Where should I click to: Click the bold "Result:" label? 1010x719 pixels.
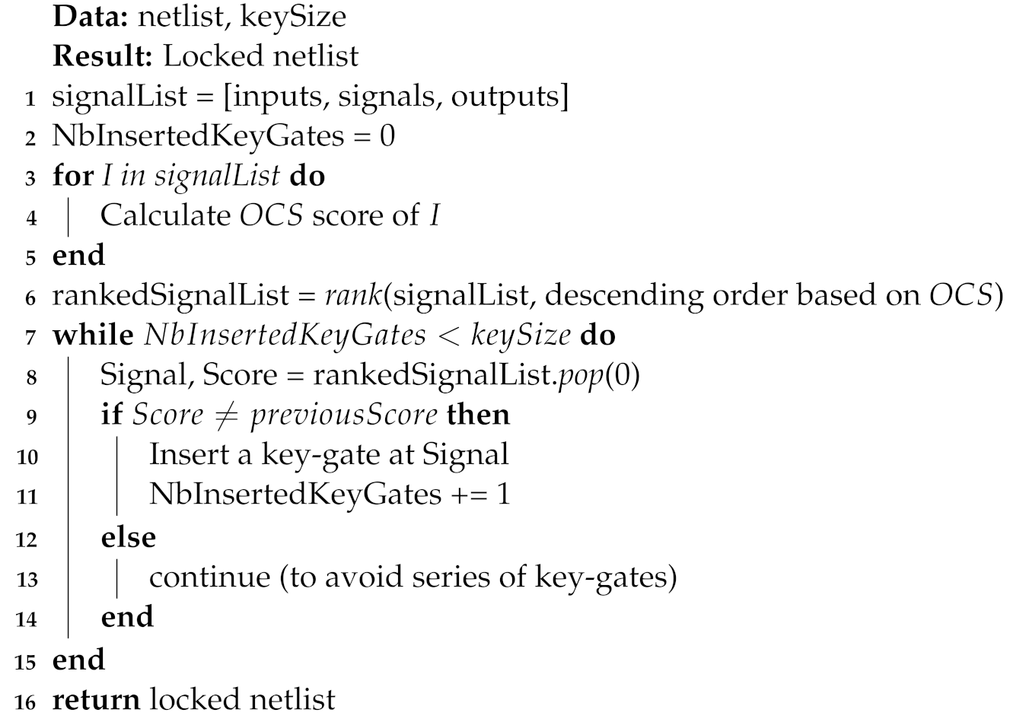[104, 56]
